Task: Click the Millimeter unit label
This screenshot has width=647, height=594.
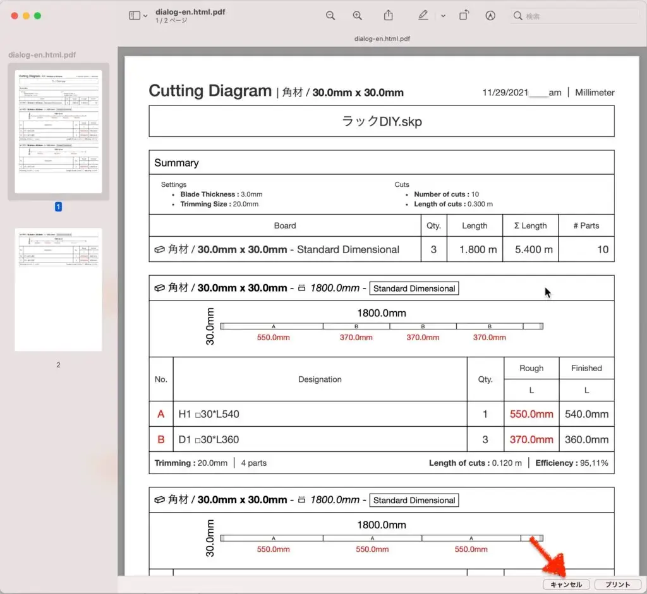Action: (595, 93)
